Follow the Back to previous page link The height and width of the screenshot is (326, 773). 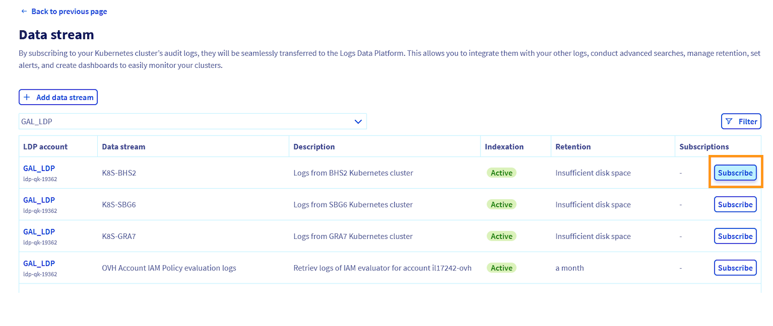(69, 11)
